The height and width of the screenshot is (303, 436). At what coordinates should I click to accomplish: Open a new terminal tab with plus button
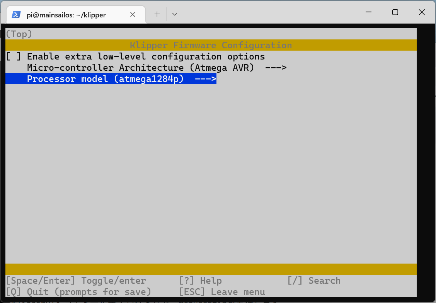coord(157,14)
